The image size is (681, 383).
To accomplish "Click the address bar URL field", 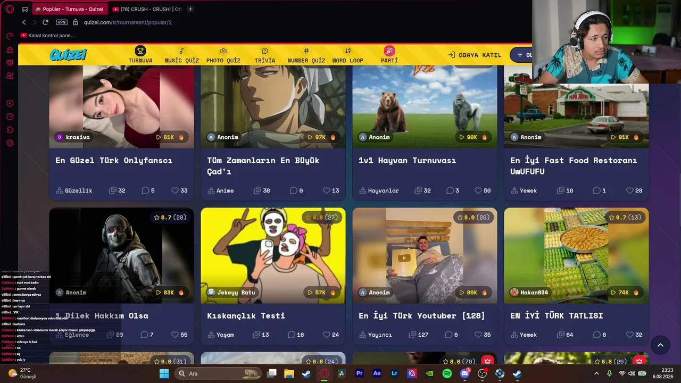I will coord(128,22).
